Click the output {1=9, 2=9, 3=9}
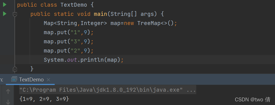The image size is (275, 105). click(x=44, y=99)
